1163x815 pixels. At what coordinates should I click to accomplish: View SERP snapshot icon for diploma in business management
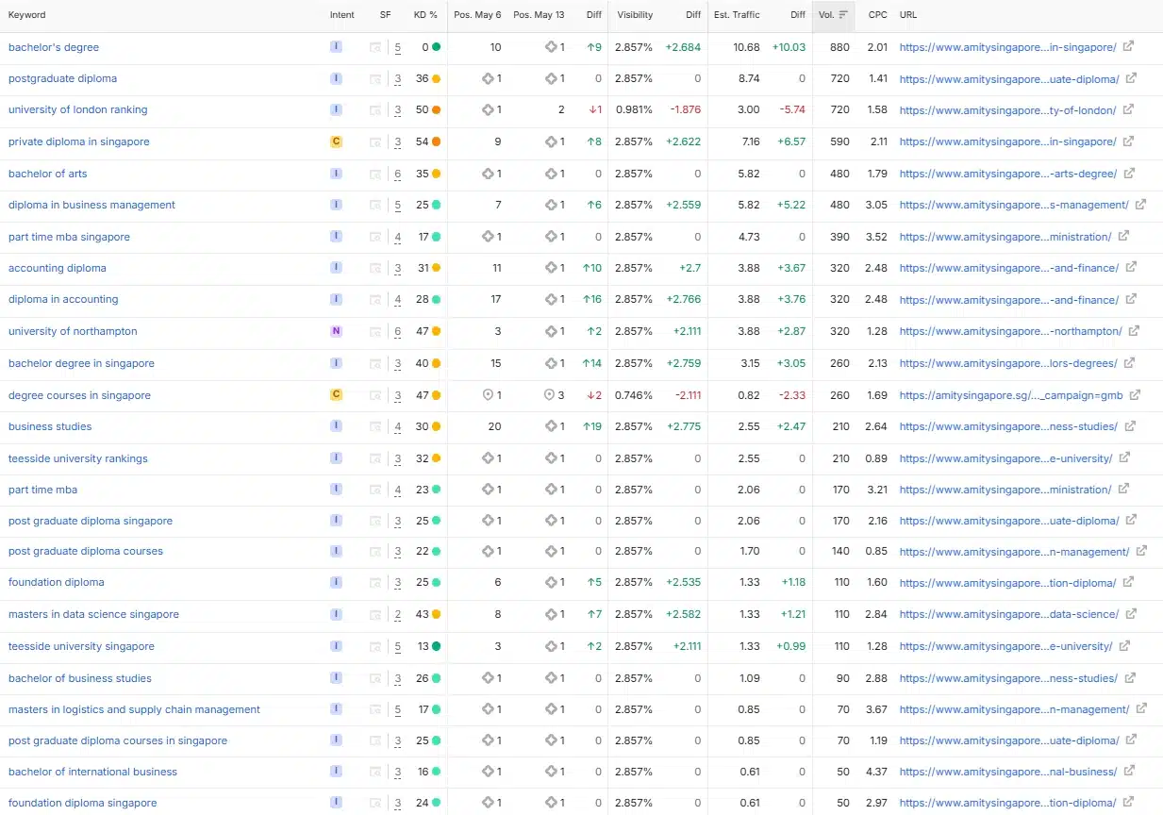click(375, 205)
